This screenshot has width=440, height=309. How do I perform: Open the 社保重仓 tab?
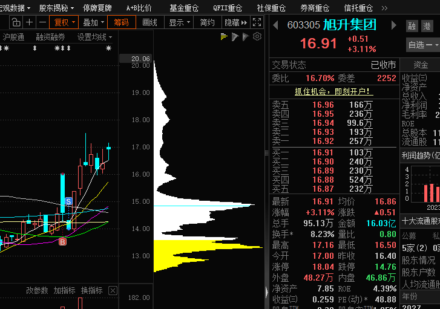point(271,8)
